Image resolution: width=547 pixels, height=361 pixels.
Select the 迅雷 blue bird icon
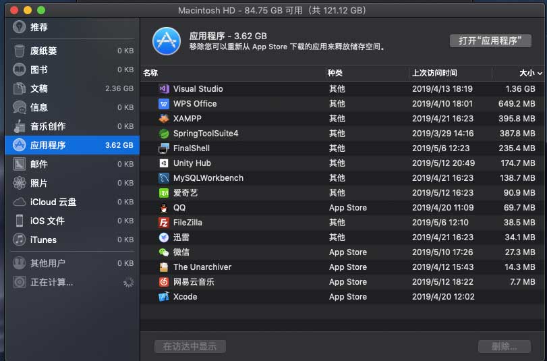point(164,238)
